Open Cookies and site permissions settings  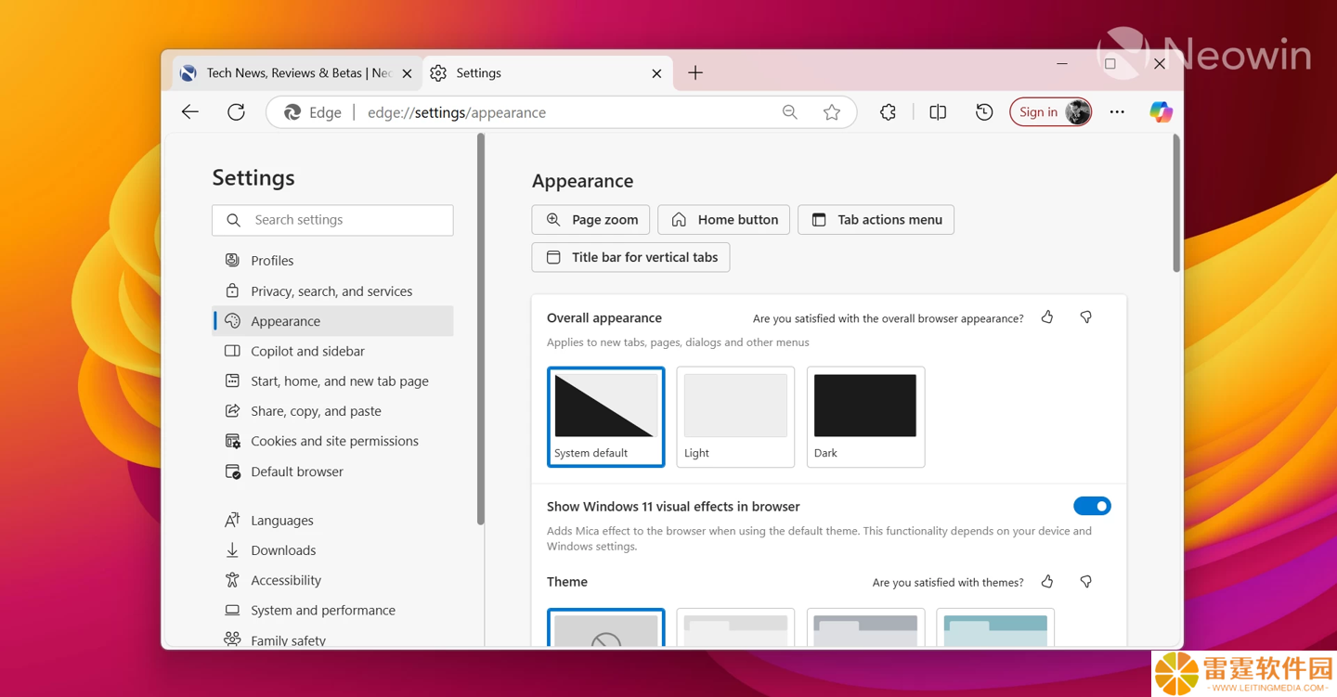pos(332,441)
